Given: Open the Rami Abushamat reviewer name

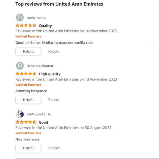Looking at the screenshot, I should click(40, 66).
